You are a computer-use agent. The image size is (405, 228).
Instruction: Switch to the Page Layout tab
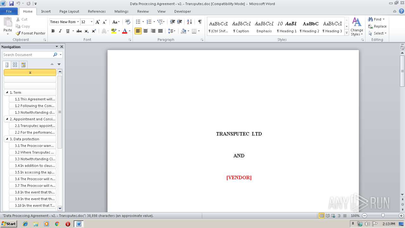(69, 11)
